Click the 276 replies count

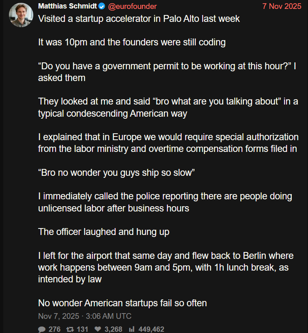tap(54, 329)
